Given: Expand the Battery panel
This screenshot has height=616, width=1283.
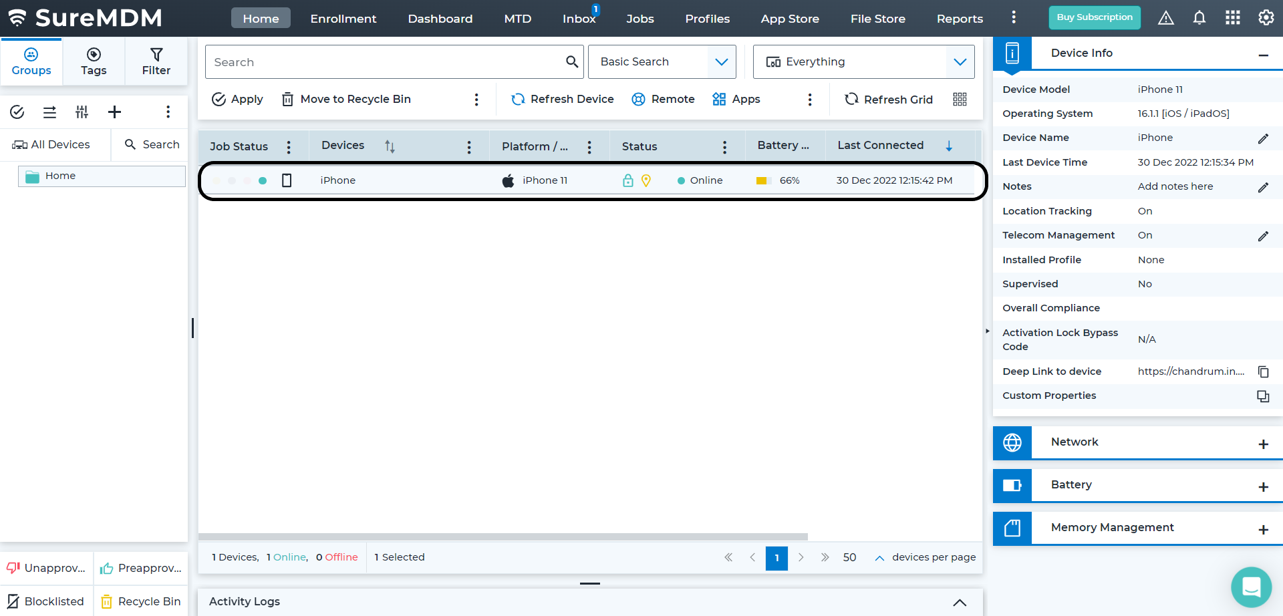Looking at the screenshot, I should coord(1263,487).
